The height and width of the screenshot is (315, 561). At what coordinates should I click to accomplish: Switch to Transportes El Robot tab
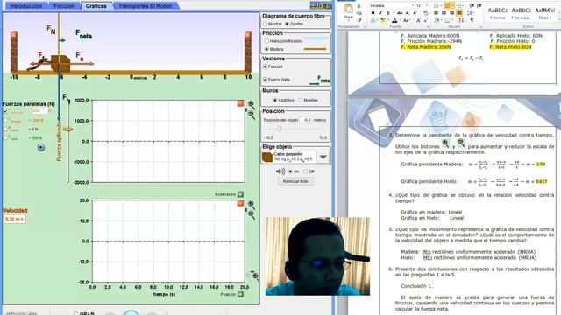click(145, 6)
